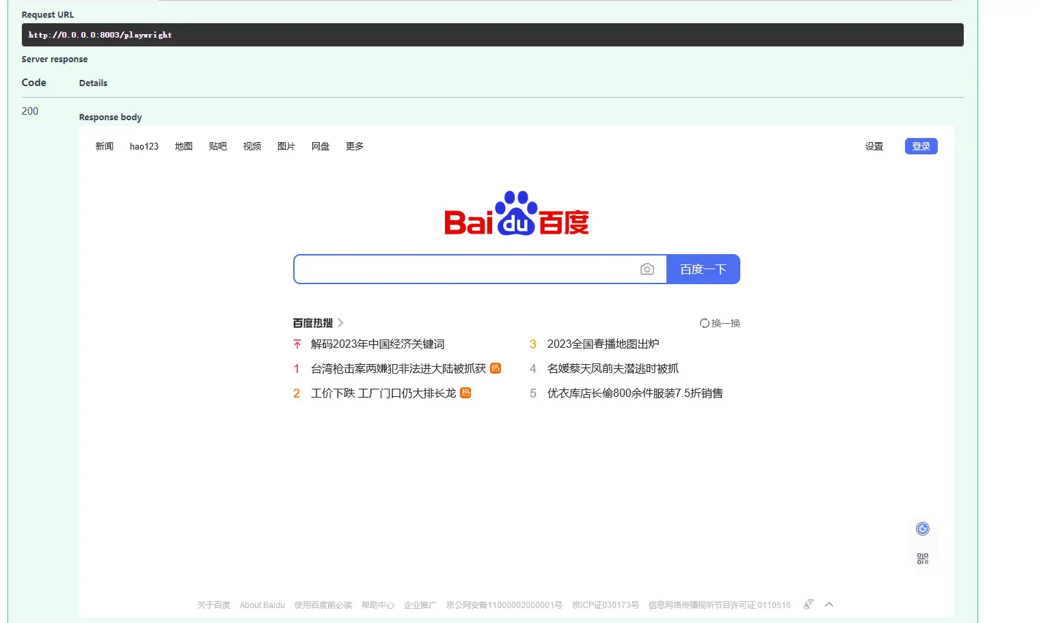Click 信息网络传播视听节目许可证 0110516 link
This screenshot has width=1041, height=623.
point(720,605)
